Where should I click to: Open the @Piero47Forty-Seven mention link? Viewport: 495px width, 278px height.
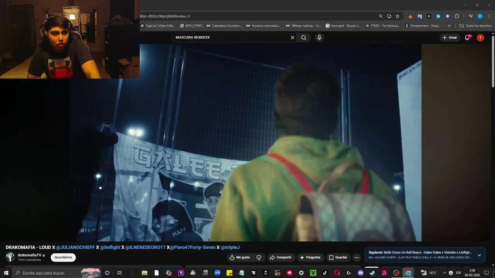[x=193, y=247]
